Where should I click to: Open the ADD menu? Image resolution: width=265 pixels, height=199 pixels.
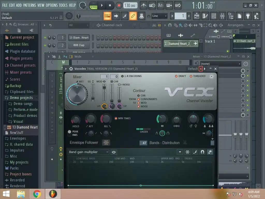tap(19, 5)
